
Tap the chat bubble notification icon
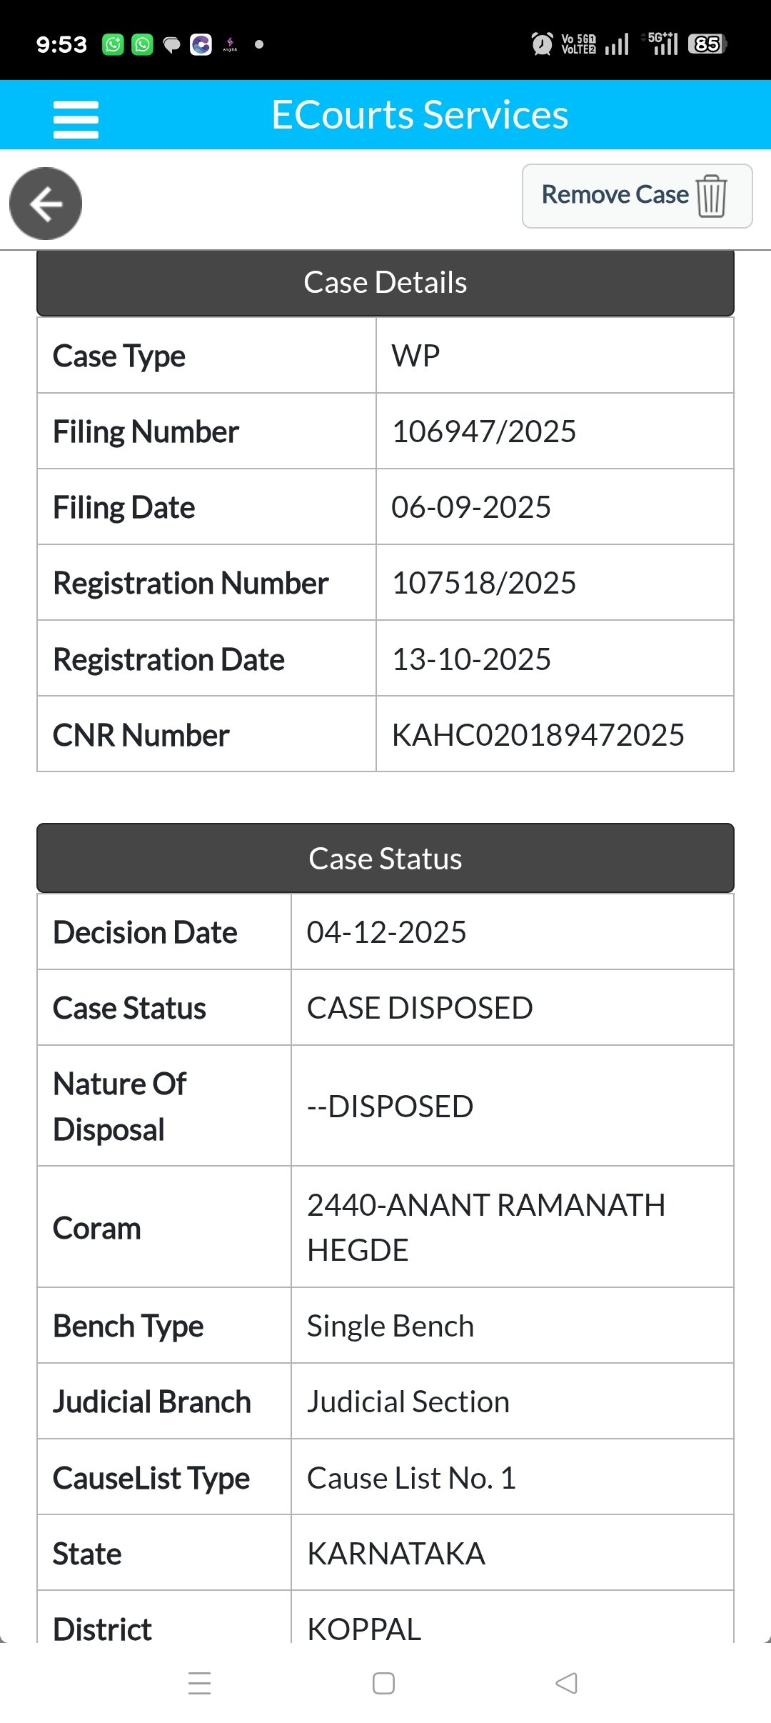pyautogui.click(x=171, y=45)
